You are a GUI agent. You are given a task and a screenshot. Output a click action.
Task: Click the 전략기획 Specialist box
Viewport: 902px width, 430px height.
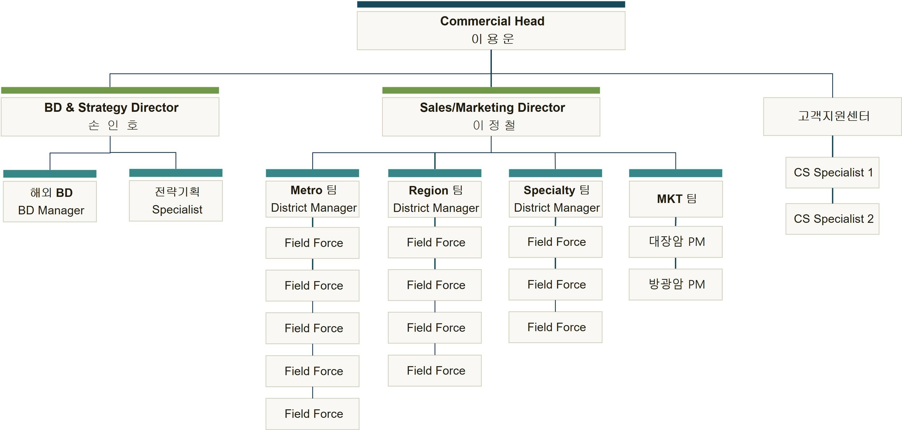coord(176,201)
